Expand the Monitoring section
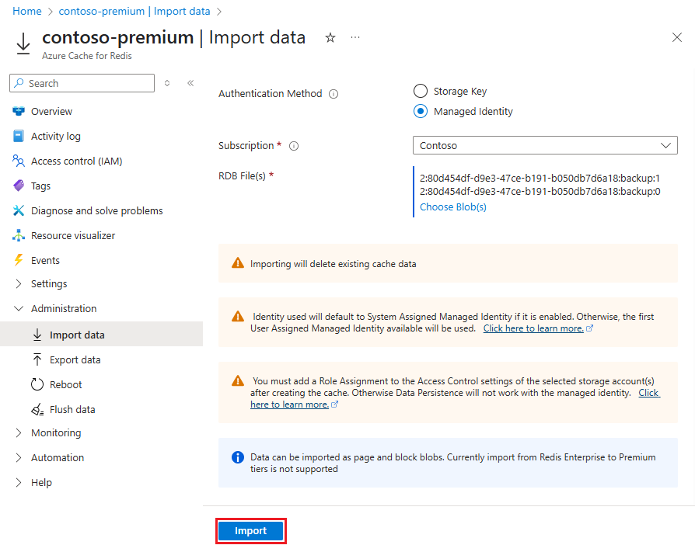The height and width of the screenshot is (552, 695). click(x=54, y=432)
